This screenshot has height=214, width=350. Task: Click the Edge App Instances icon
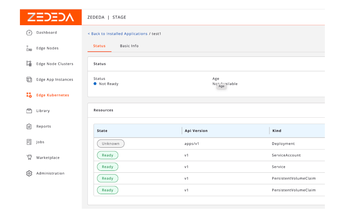[x=29, y=80]
